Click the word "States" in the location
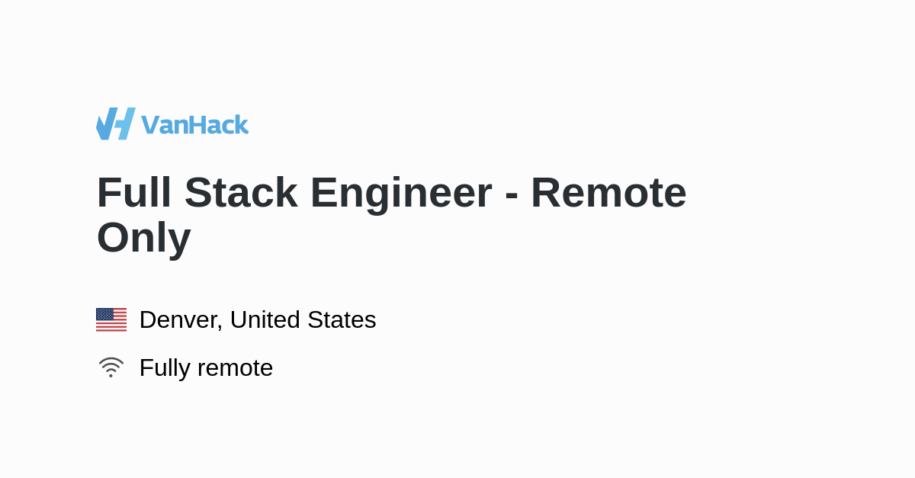Image resolution: width=915 pixels, height=478 pixels. [x=342, y=319]
